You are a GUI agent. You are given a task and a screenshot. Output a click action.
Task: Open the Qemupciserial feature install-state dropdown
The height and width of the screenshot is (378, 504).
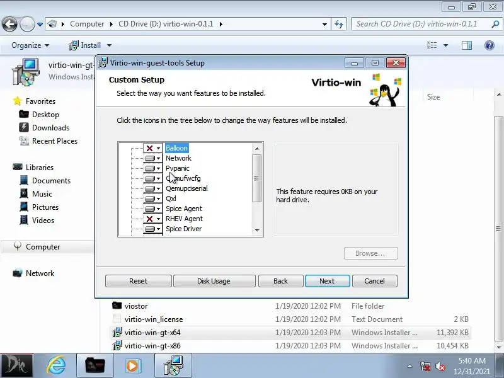coord(152,188)
